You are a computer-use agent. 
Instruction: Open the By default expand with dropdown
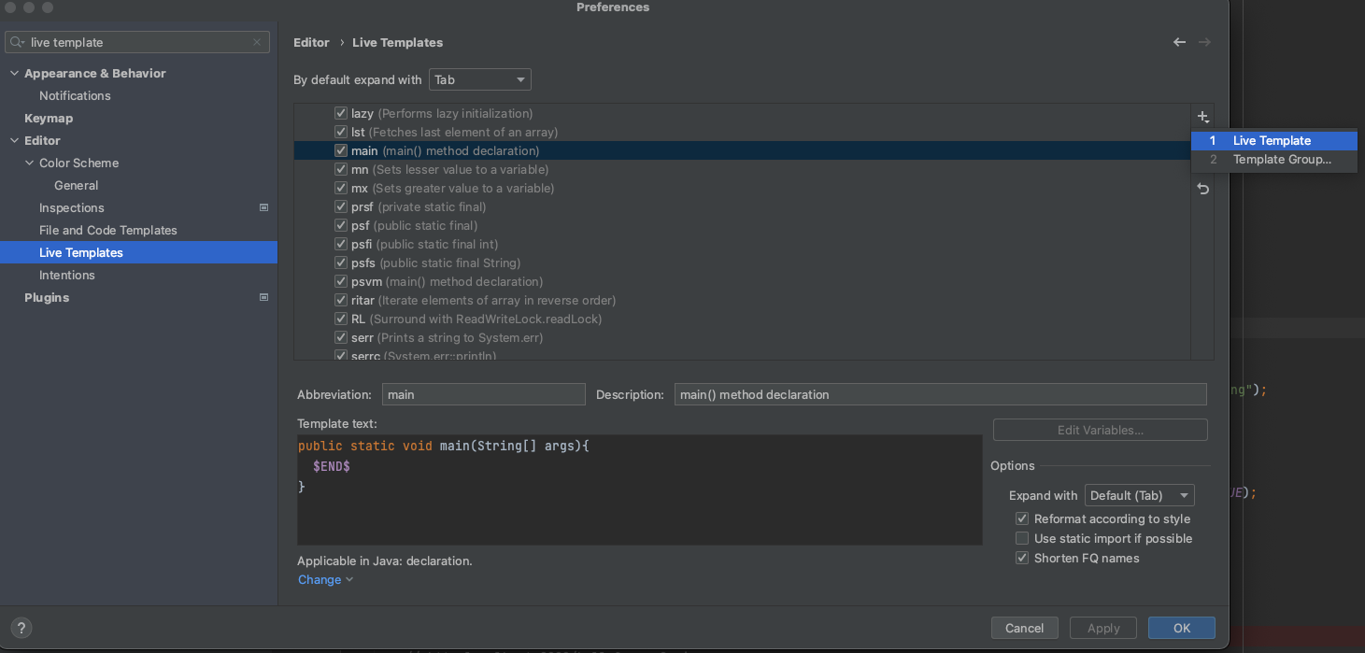[x=480, y=79]
